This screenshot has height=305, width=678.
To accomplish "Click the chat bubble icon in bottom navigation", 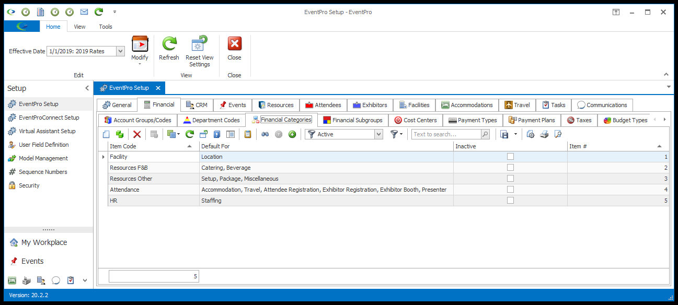I will [56, 280].
